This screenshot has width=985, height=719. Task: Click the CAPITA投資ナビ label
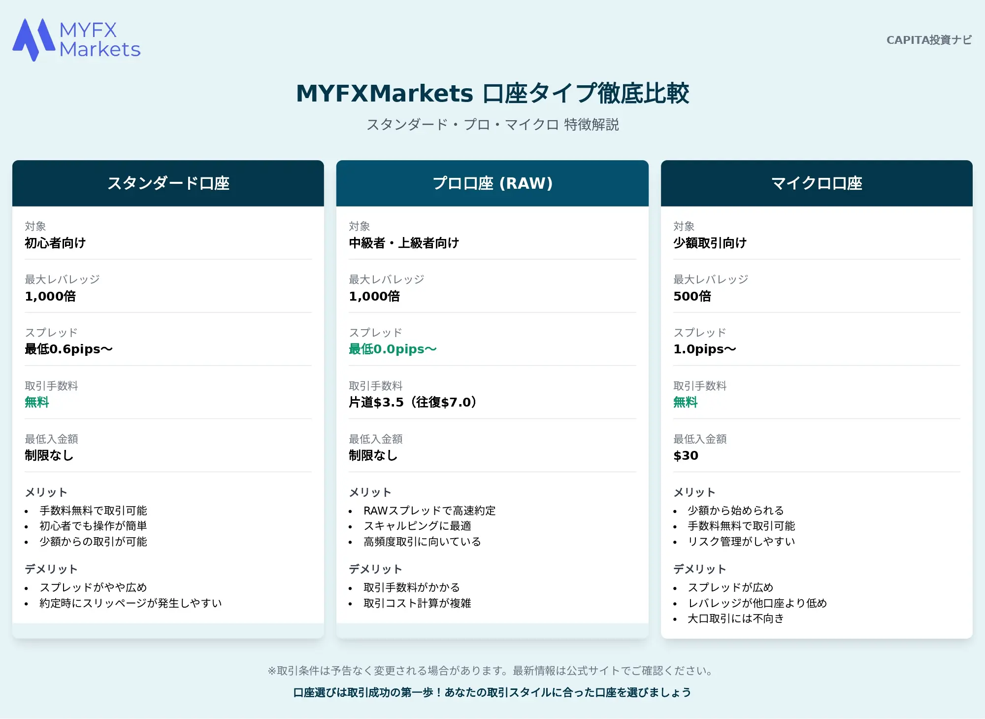tap(929, 40)
